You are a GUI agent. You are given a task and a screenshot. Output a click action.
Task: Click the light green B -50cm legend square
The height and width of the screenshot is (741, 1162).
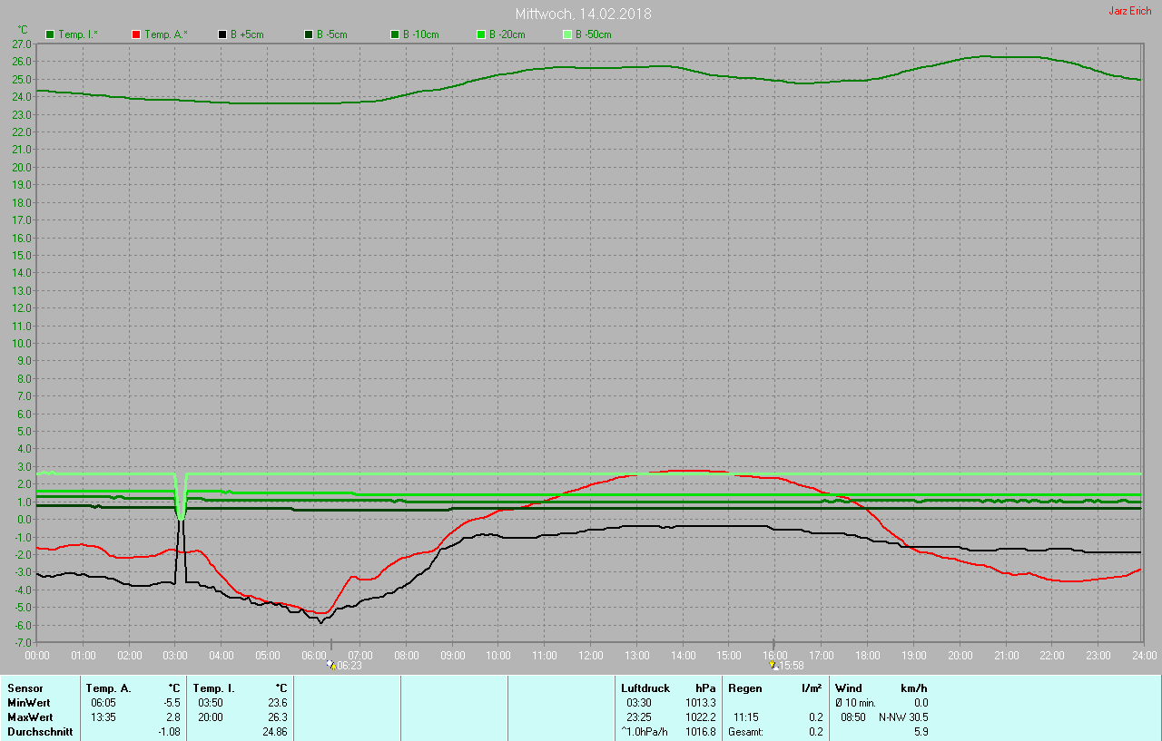566,34
